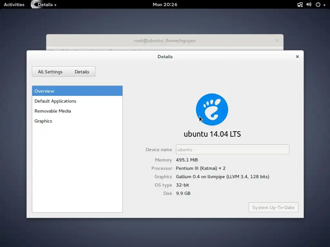The height and width of the screenshot is (247, 330).
Task: Click the root@ubuntu terminal title bar
Action: click(x=165, y=41)
